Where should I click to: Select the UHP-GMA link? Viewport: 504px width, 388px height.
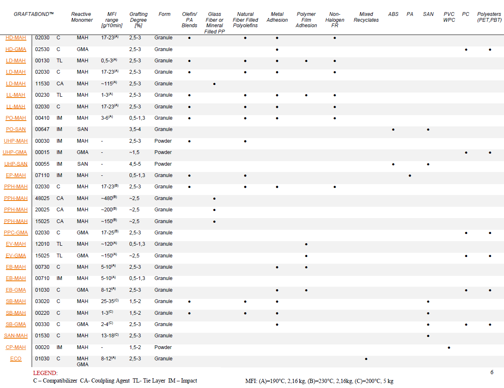15,152
